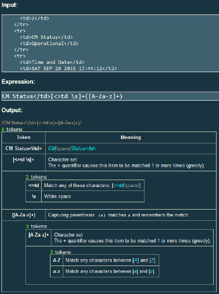The image size is (219, 294).
Task: Click the parsed regex string under Output
Action: [41, 123]
